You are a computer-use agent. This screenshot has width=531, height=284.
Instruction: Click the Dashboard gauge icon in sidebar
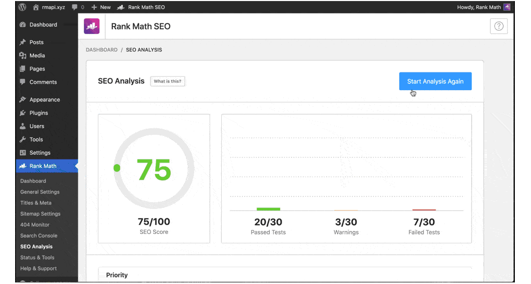point(23,24)
